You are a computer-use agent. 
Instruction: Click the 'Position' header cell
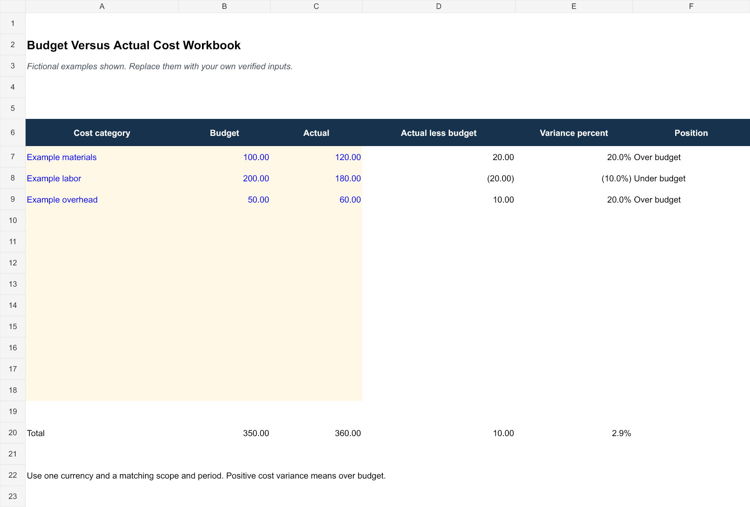[x=691, y=132]
